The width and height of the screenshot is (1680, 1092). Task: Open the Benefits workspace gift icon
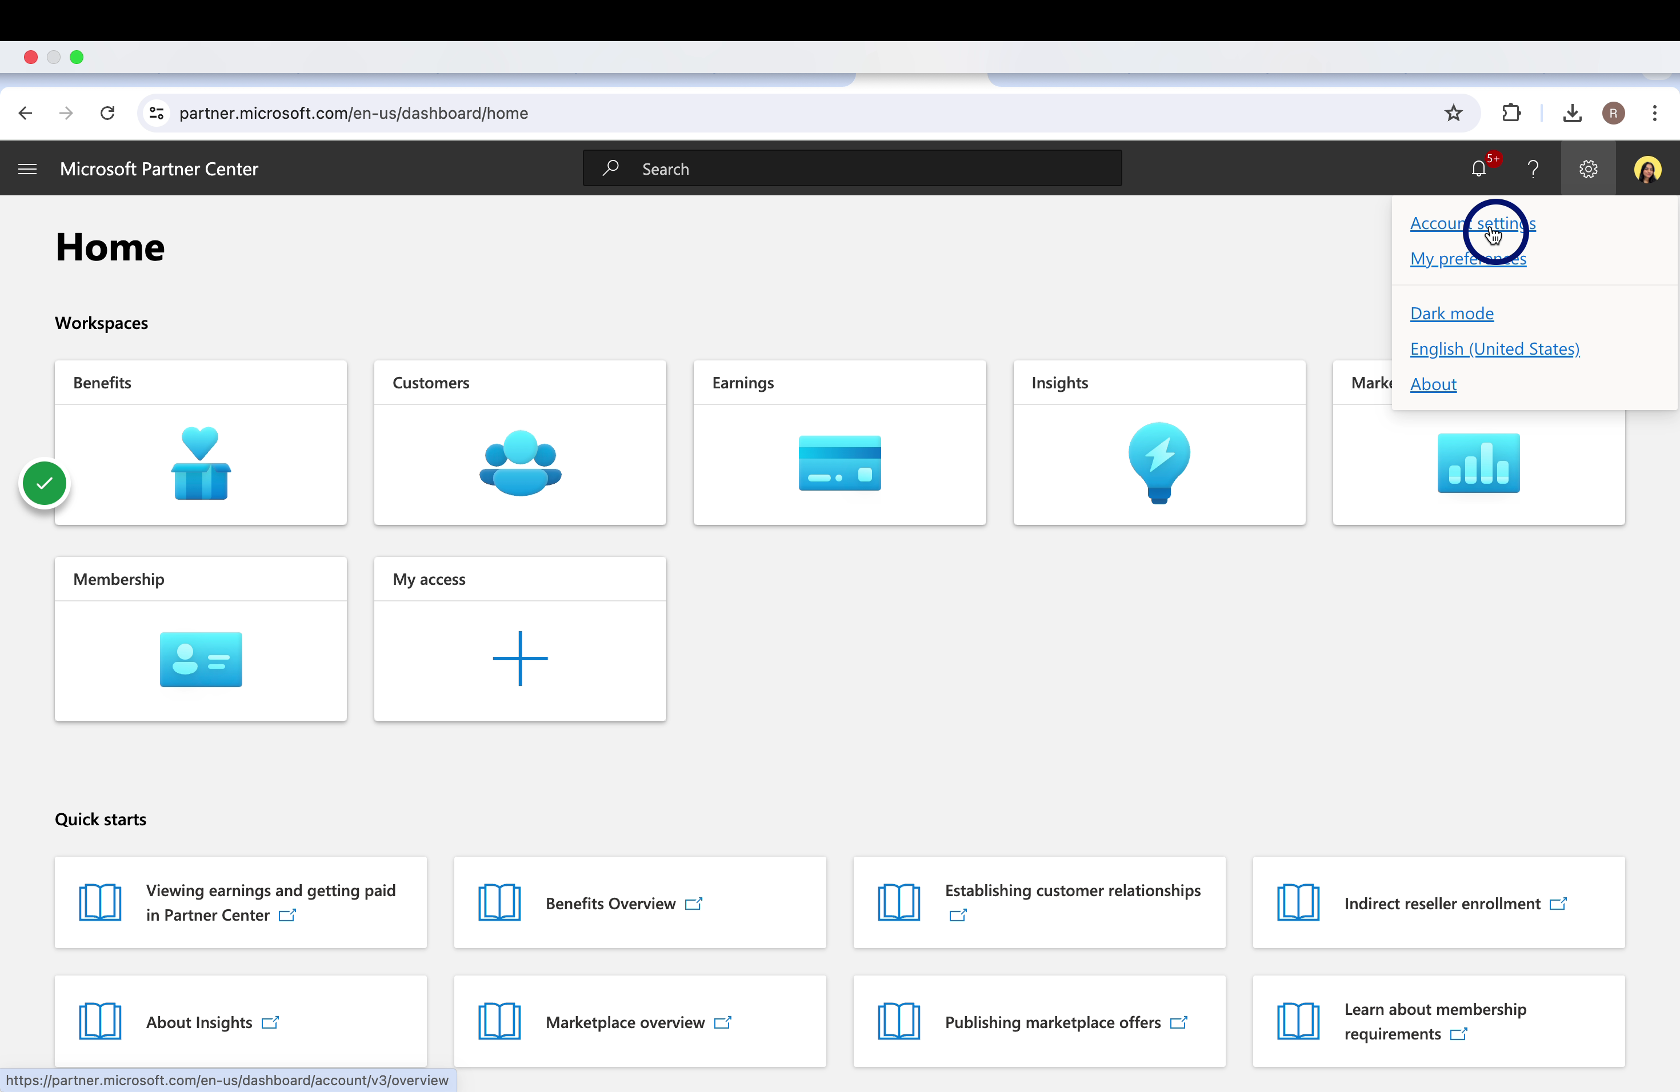pos(201,463)
